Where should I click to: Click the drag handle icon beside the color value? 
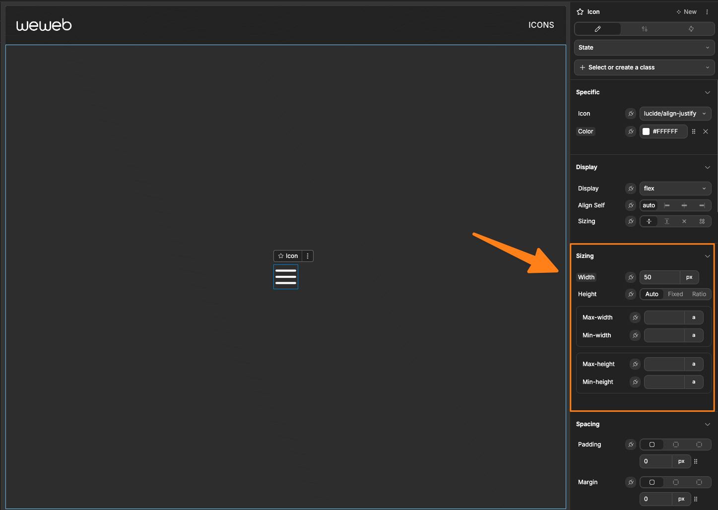tap(693, 131)
